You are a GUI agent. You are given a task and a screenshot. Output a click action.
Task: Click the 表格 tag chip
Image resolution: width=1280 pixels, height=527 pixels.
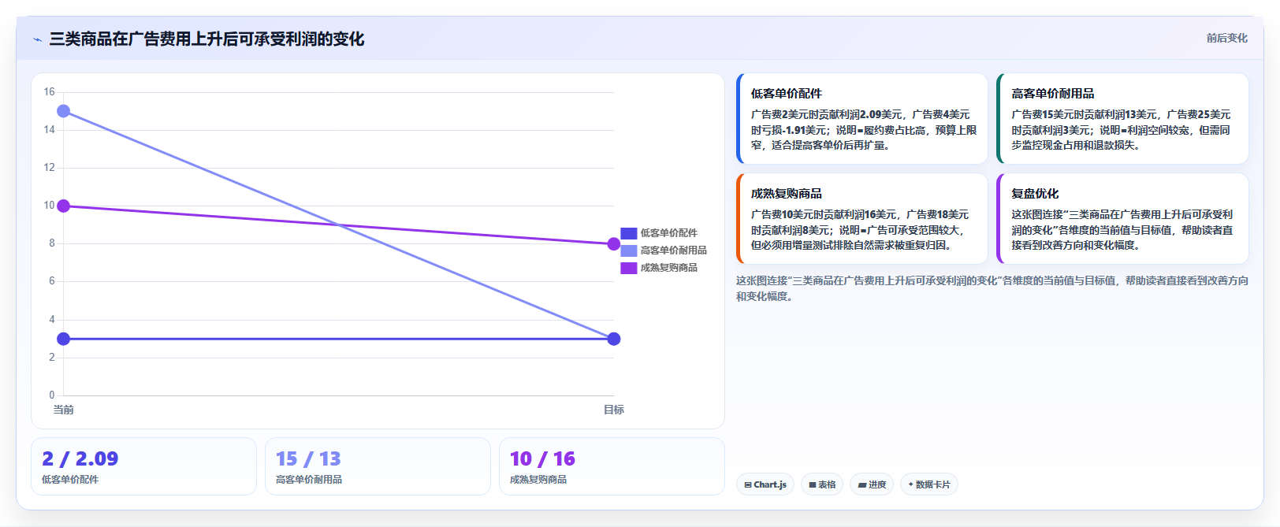pyautogui.click(x=822, y=484)
